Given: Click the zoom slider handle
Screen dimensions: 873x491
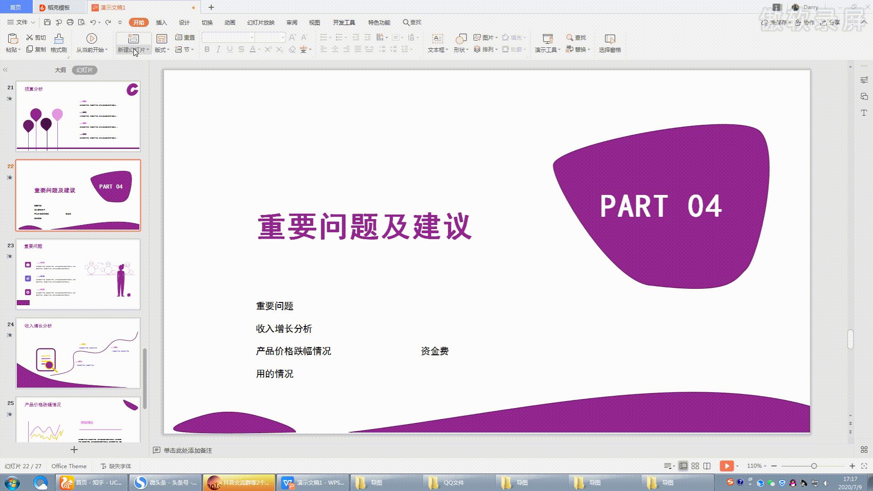Looking at the screenshot, I should point(814,466).
